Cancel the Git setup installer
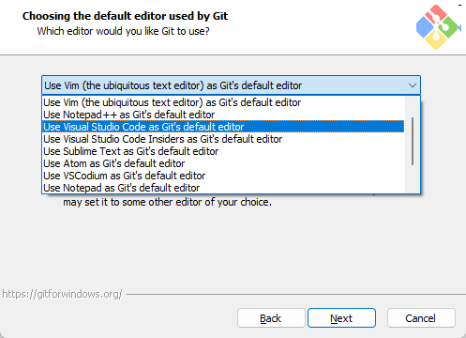This screenshot has height=338, width=466. coord(421,318)
